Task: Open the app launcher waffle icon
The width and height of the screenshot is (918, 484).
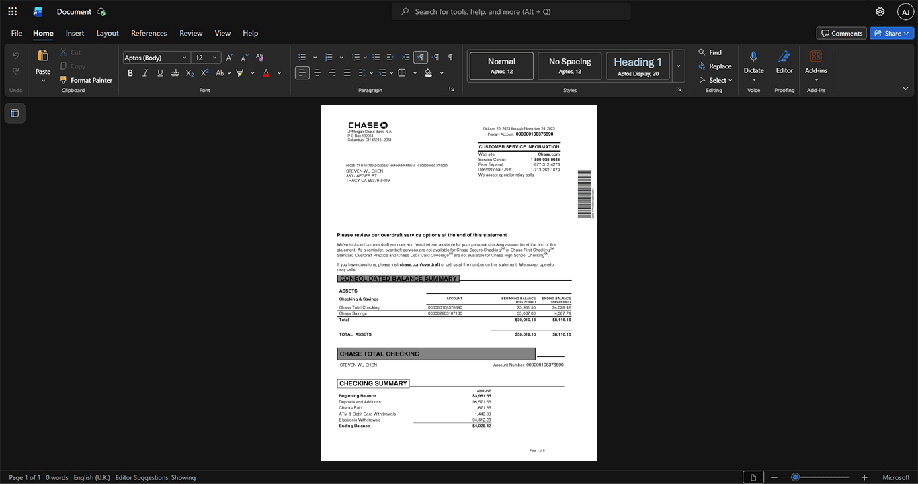Action: click(x=12, y=11)
